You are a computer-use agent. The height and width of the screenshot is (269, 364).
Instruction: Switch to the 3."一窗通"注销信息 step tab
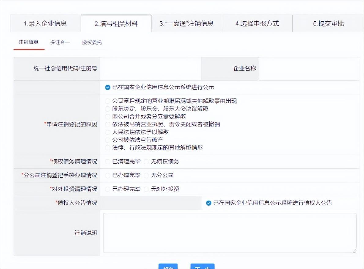point(187,24)
